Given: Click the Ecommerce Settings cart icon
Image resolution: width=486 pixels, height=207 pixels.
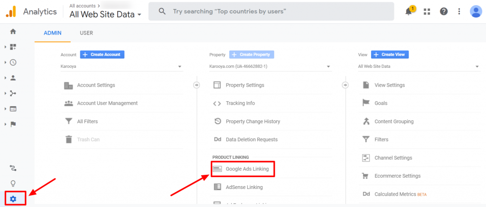Looking at the screenshot, I should coord(366,176).
